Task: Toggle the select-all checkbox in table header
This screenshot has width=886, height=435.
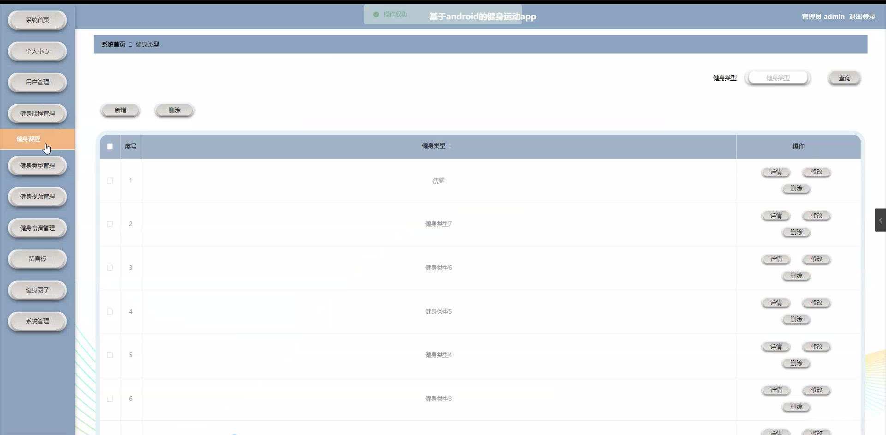Action: click(x=110, y=147)
